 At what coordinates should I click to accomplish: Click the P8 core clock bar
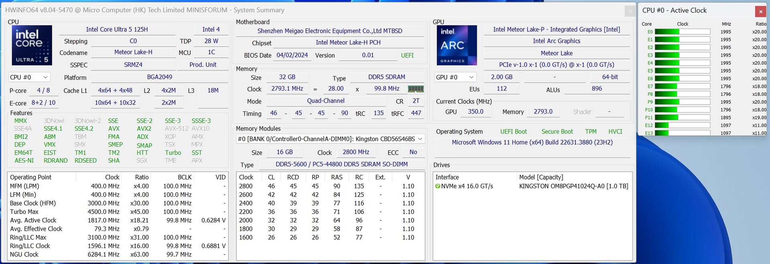(x=682, y=94)
